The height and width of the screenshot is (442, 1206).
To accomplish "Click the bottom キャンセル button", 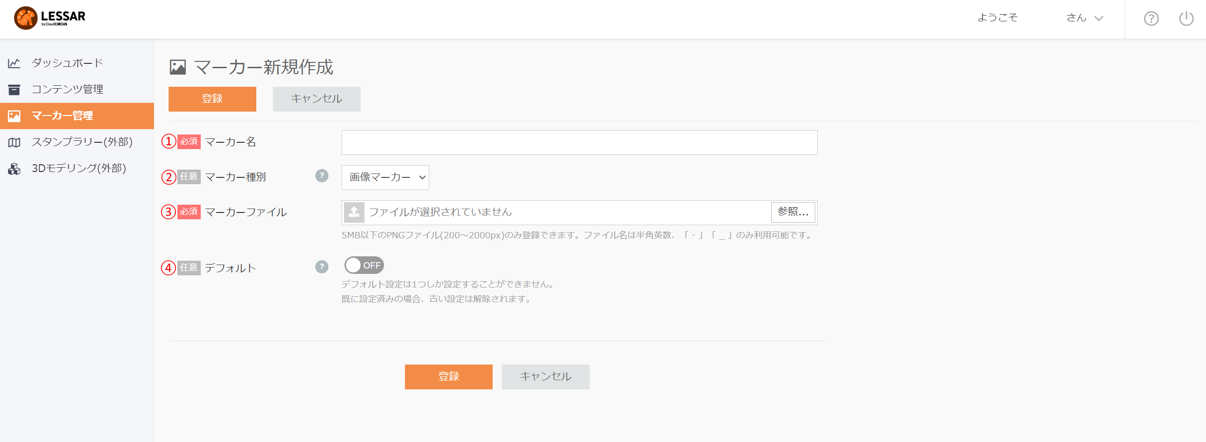I will pos(546,377).
